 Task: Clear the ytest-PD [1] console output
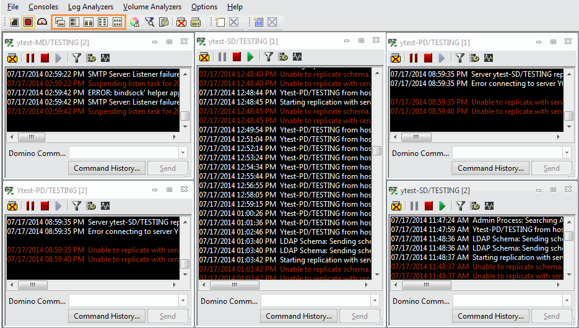(396, 58)
